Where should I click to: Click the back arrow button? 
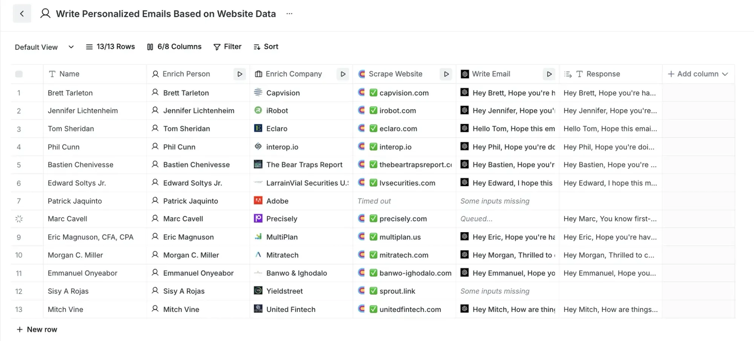pyautogui.click(x=22, y=14)
